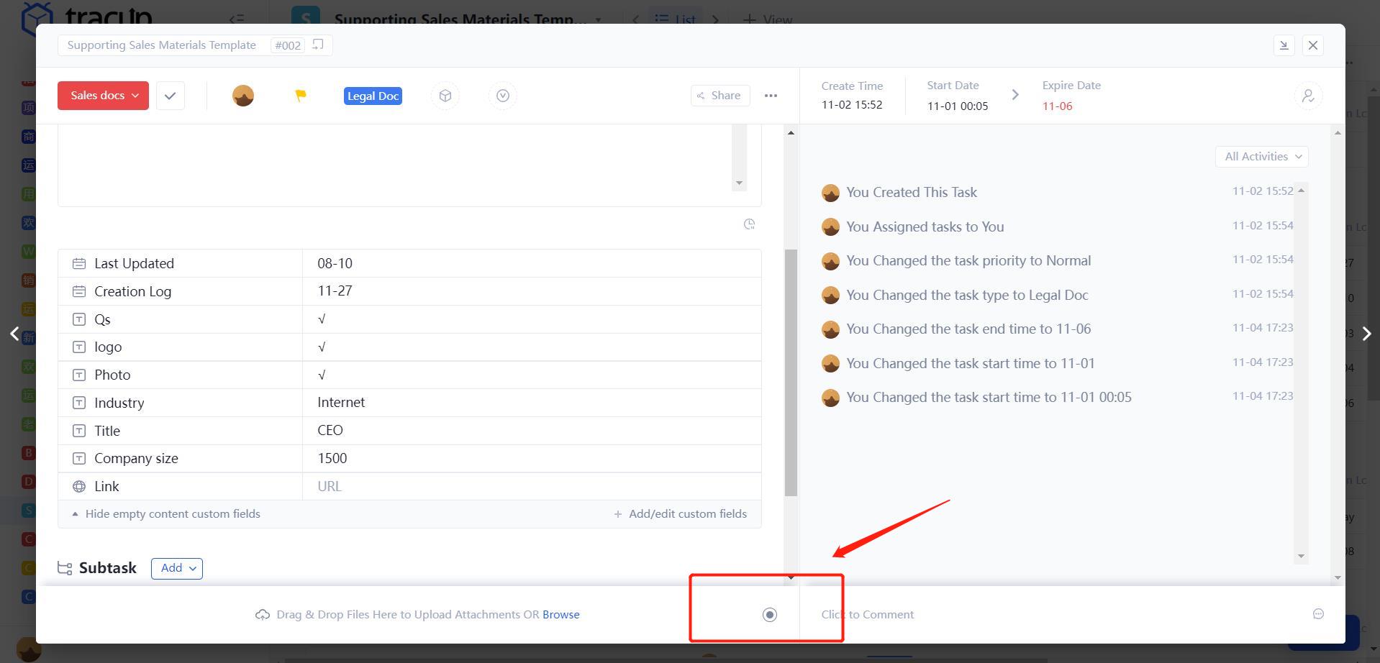This screenshot has width=1380, height=663.
Task: Change the Legal Doc task type tag
Action: point(373,96)
